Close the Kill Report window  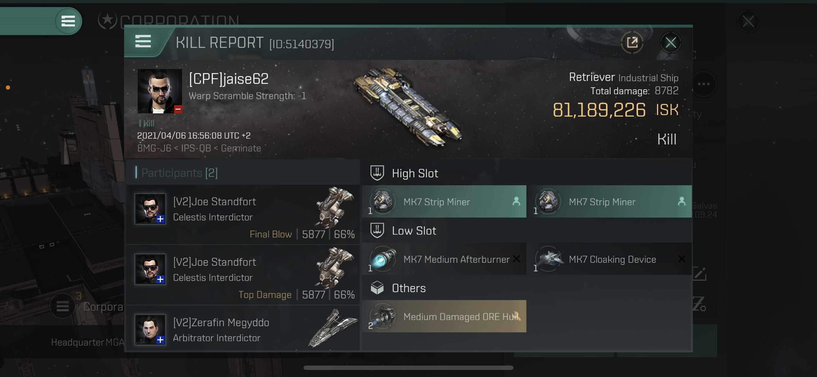[x=671, y=42]
